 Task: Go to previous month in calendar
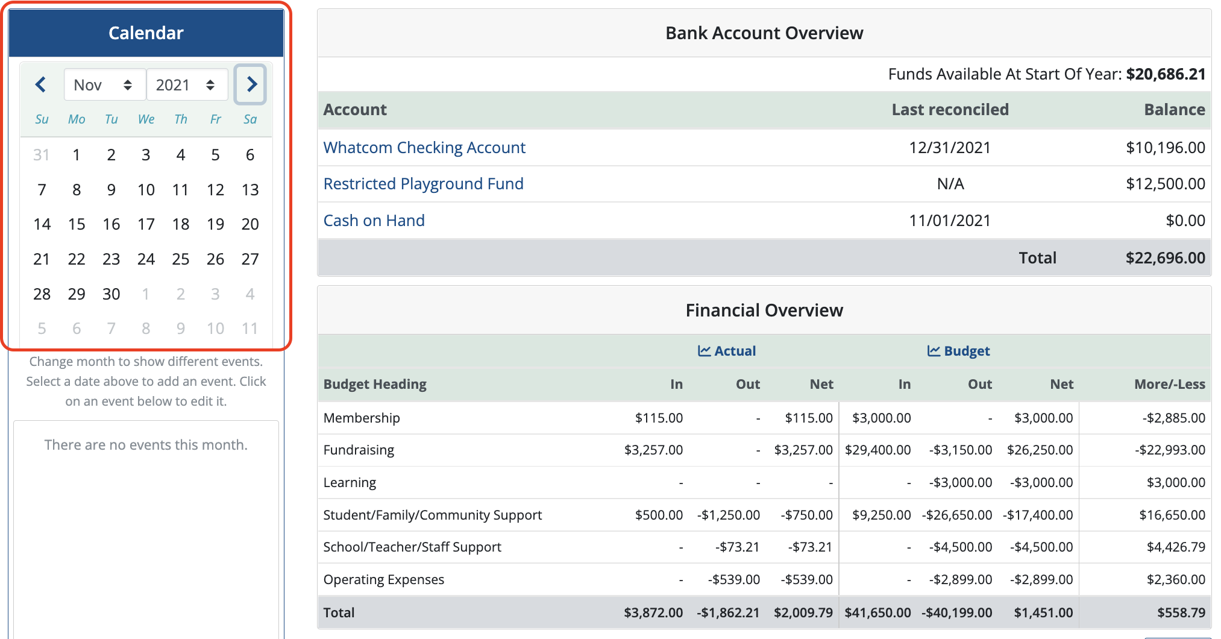41,84
